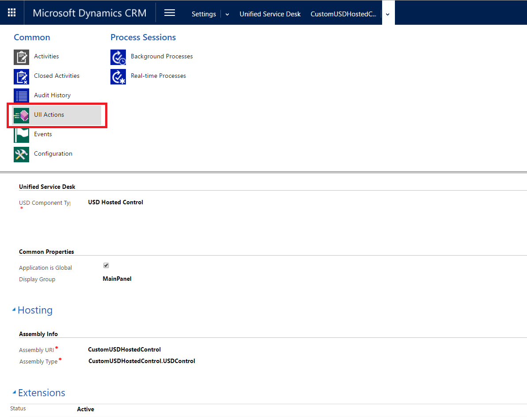Collapse the Hosting section
The width and height of the screenshot is (527, 417).
(14, 310)
